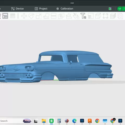Click the first dark blue camera app taskbar icon
This screenshot has width=125, height=125.
tap(82, 121)
